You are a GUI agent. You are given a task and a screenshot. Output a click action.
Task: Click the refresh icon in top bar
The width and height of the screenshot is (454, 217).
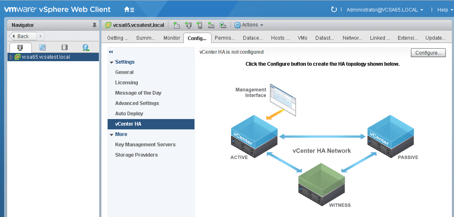click(334, 10)
